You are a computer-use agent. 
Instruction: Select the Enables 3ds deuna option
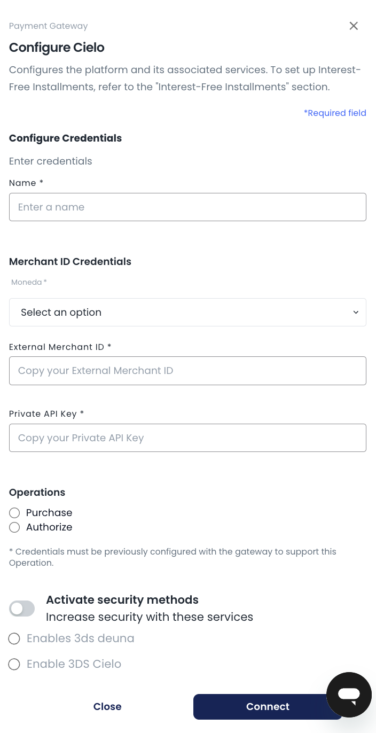14,638
